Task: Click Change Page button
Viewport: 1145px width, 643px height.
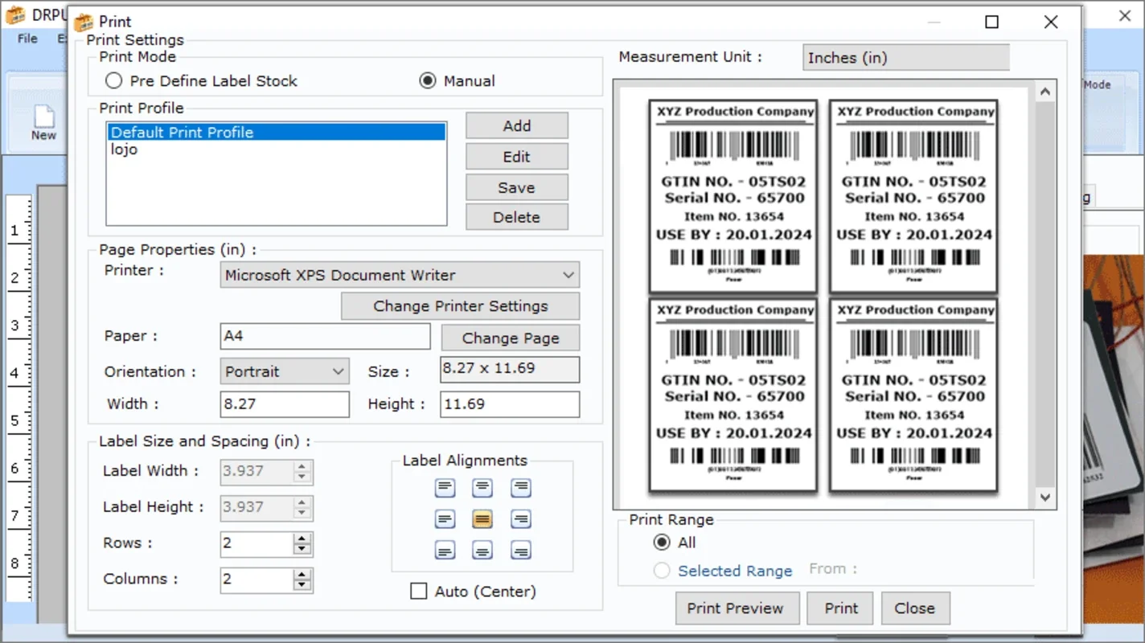Action: point(511,338)
